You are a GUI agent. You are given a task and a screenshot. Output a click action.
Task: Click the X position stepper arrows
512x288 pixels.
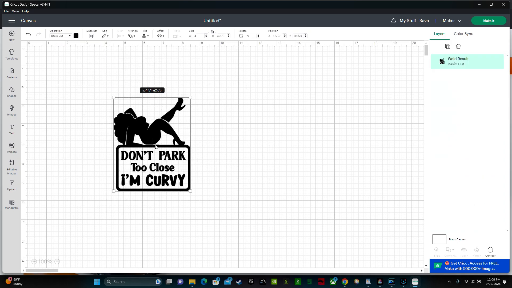[x=285, y=36]
